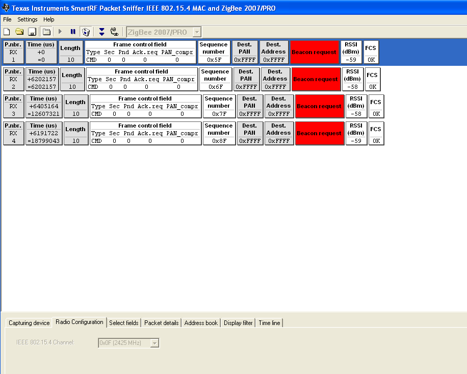Click Dest. PAN cell of packet 3
Viewport: 467px width, 374px height.
[250, 107]
